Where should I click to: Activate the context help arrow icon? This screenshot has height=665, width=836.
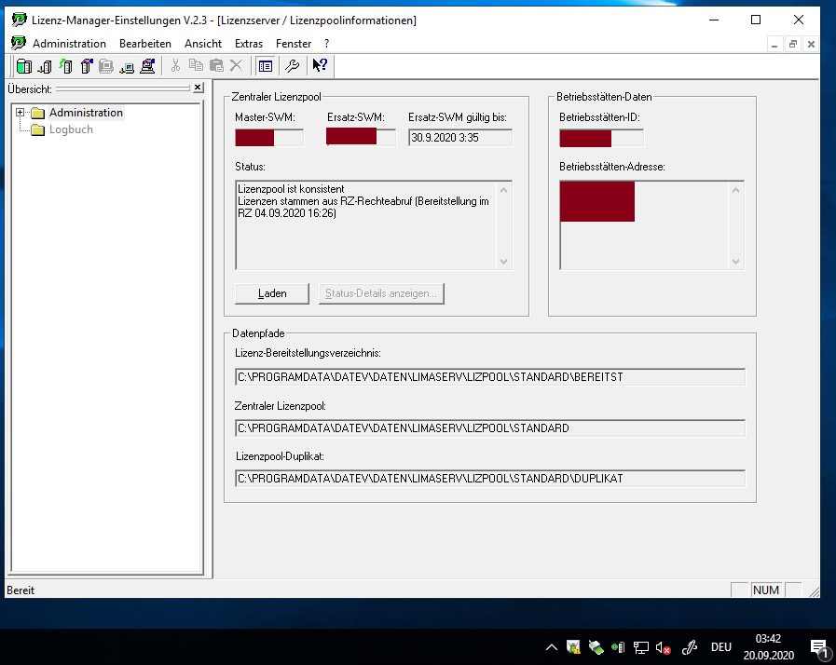[320, 66]
